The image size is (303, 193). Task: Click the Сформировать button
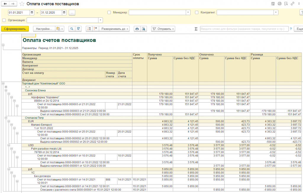15,29
